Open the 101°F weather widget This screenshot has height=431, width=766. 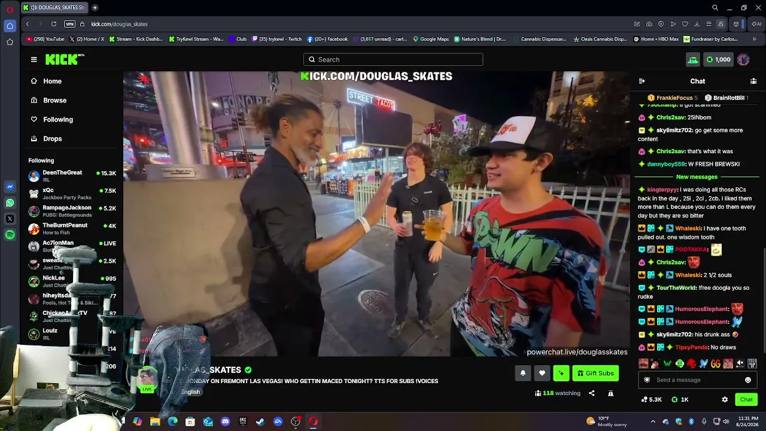607,421
